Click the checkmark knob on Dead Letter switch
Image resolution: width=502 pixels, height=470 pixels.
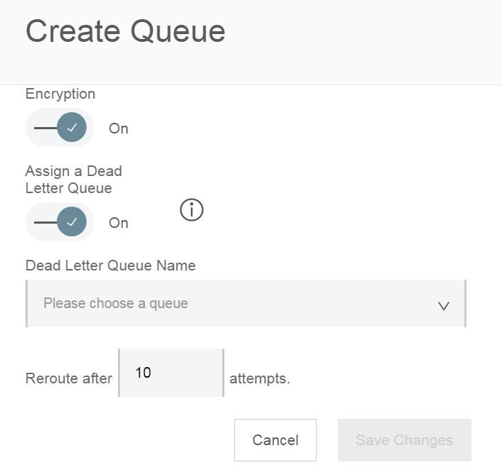tap(72, 222)
